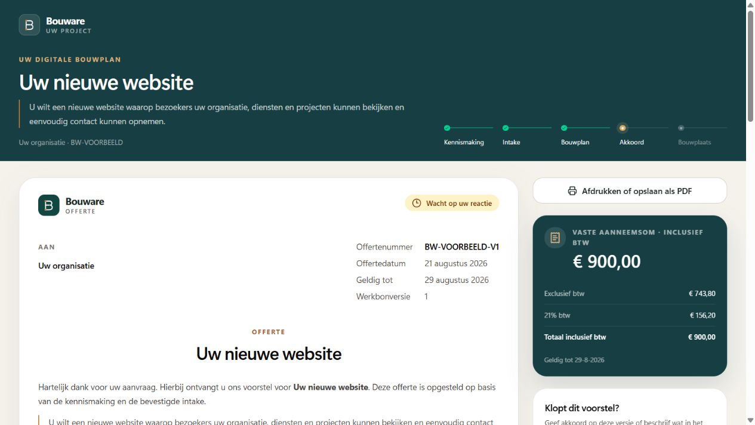
Task: Click the printer icon in print button
Action: coord(572,191)
